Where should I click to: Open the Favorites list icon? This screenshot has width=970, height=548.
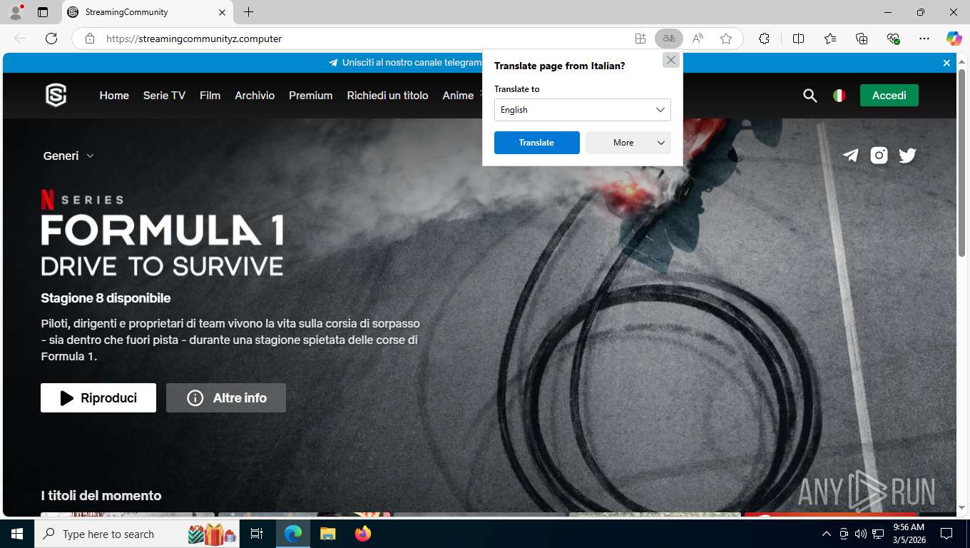point(830,39)
